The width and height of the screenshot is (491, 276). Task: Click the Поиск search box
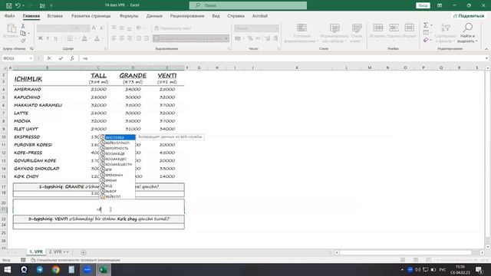[248, 5]
